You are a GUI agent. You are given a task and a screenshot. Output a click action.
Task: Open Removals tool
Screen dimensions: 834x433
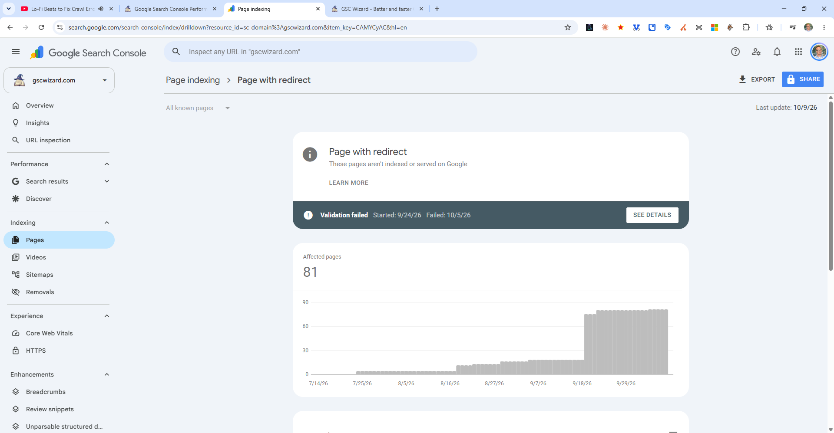coord(59,292)
